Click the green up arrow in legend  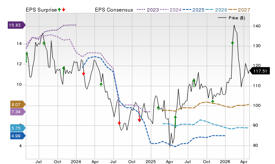(x=59, y=9)
